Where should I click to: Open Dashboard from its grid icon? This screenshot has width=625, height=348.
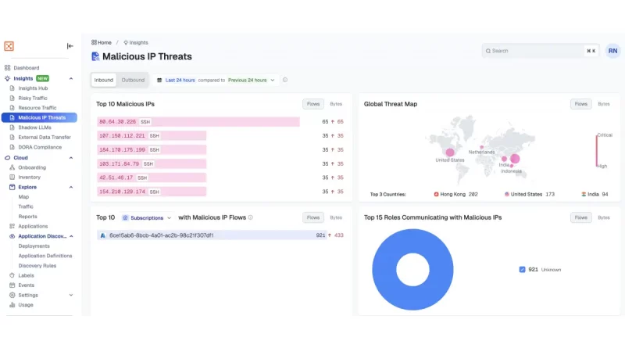[x=9, y=68]
